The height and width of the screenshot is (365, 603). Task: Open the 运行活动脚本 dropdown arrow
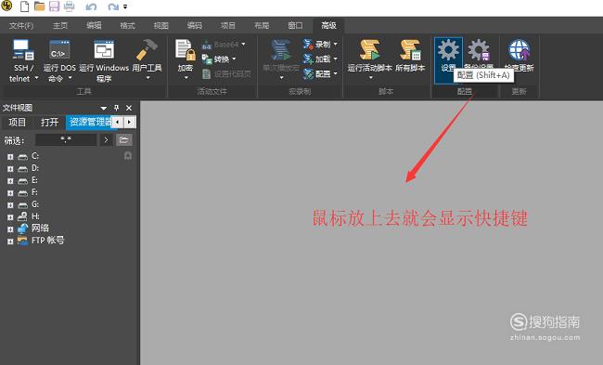370,78
